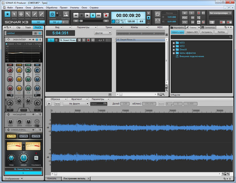Image resolution: width=236 pixels, height=183 pixels.
Task: Click the Snap to Grid icon
Action: 52,14
